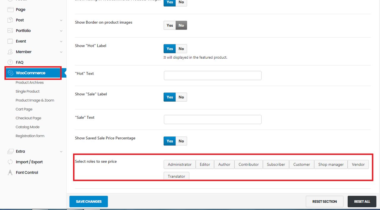Click the "Sale" Text input field
Viewport: 380px width, 210px height.
pos(213,119)
